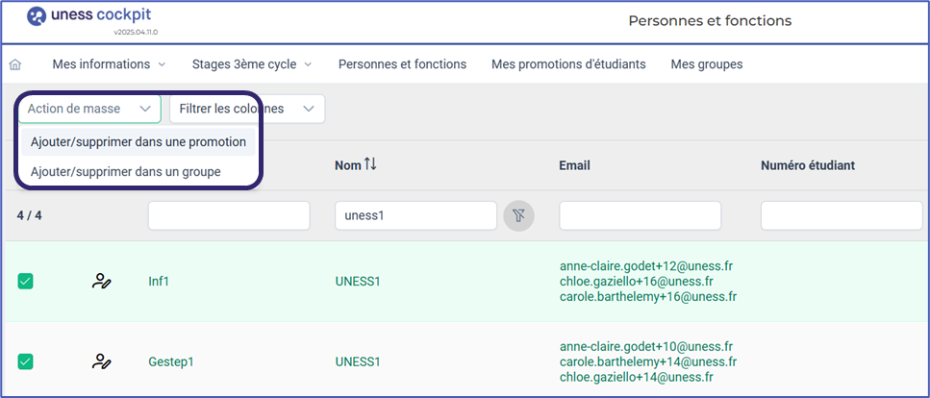Click the Numéro étudiant filter input
This screenshot has width=930, height=398.
(842, 216)
